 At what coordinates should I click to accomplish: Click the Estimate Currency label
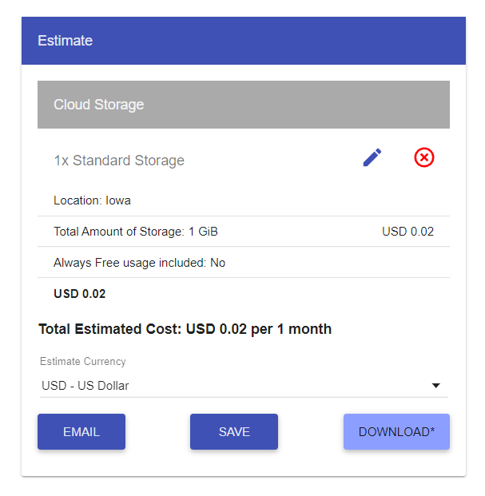(83, 361)
